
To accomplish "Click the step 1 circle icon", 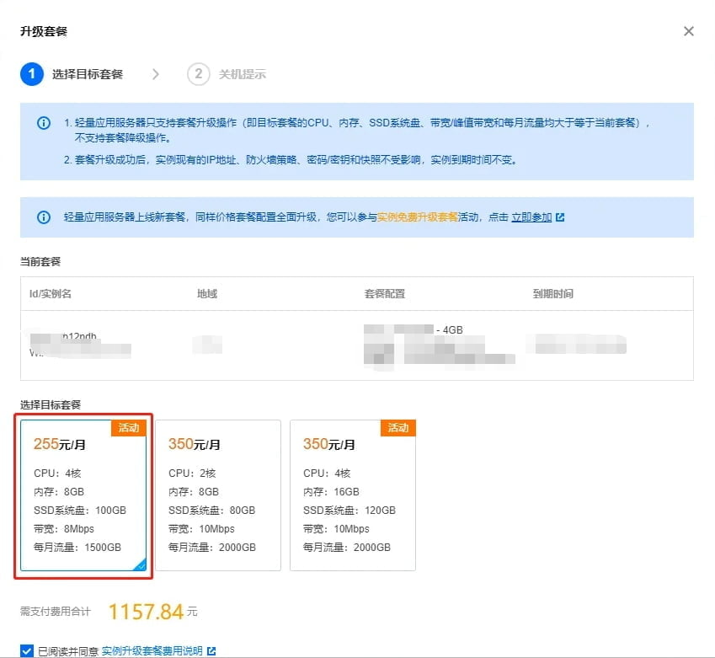I will coord(31,74).
